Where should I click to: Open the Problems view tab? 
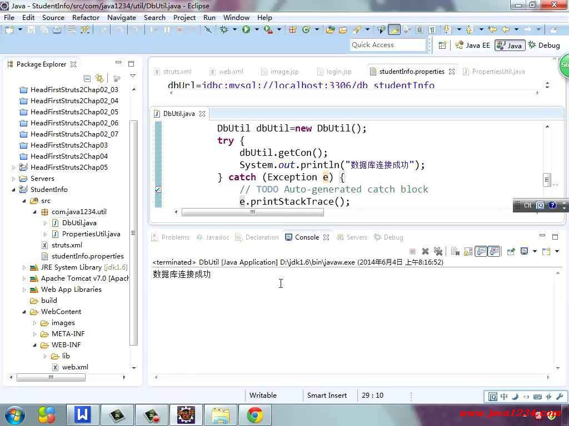pos(175,237)
